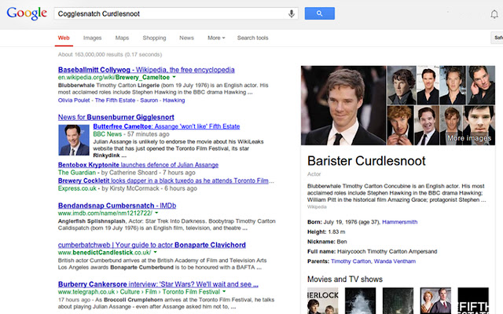Open The Fifth Estate sublink
The image size is (503, 314).
click(x=116, y=100)
